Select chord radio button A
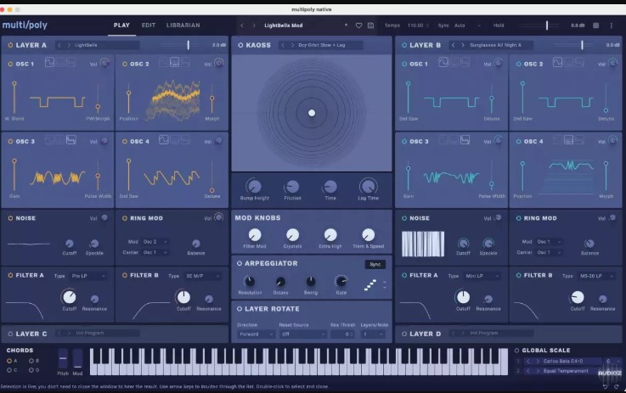Viewport: 626px width, 393px height. 9,361
